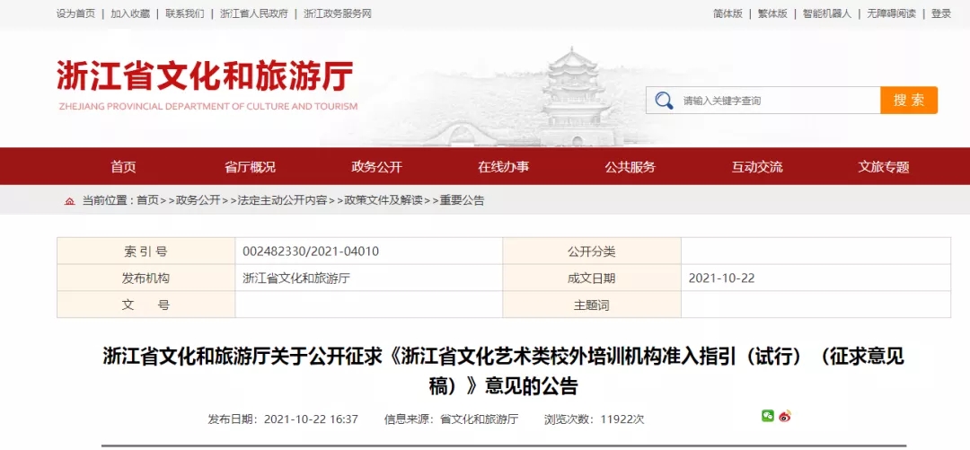Click 政策文件及解读 in the breadcrumb
The width and height of the screenshot is (970, 450).
click(x=383, y=200)
